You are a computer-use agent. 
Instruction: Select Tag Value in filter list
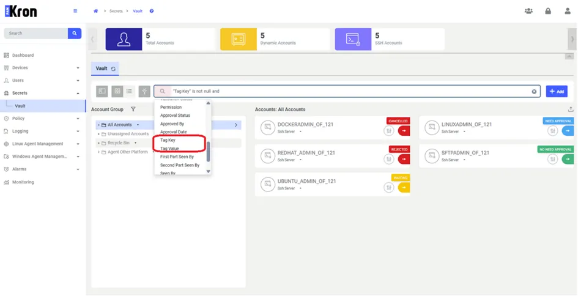pyautogui.click(x=169, y=149)
